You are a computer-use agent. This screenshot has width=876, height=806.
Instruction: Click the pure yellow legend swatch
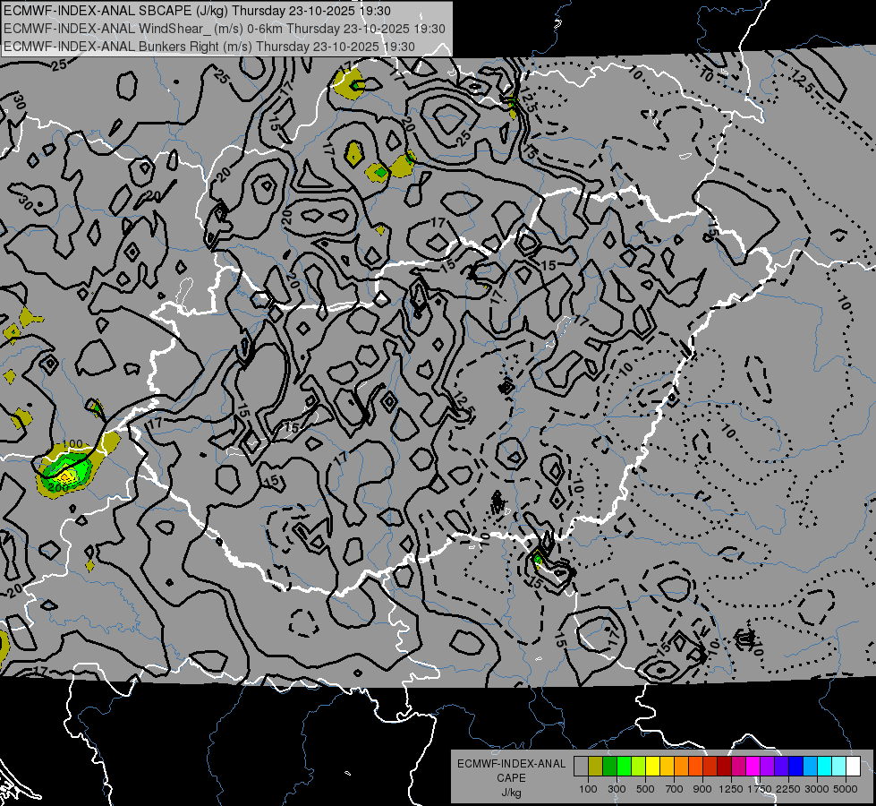pos(652,767)
